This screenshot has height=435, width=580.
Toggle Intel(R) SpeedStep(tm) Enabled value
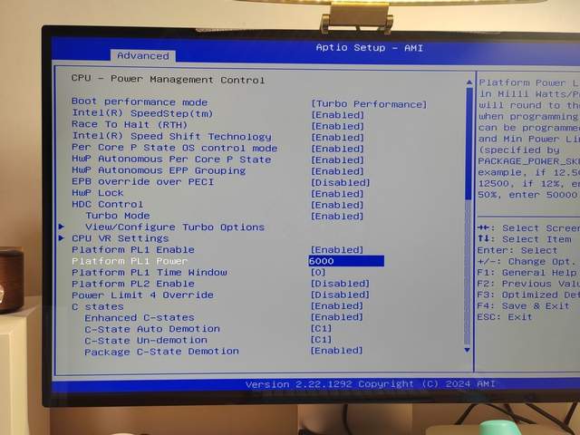click(x=337, y=115)
